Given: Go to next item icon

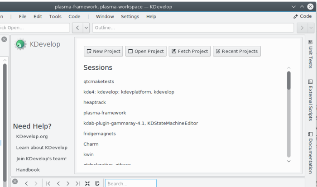Looking at the screenshot, I should [x=68, y=183].
